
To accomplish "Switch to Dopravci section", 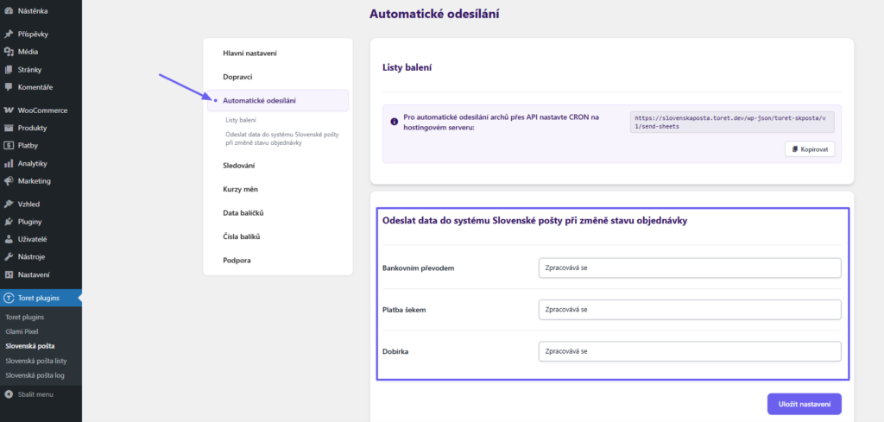I will (237, 77).
